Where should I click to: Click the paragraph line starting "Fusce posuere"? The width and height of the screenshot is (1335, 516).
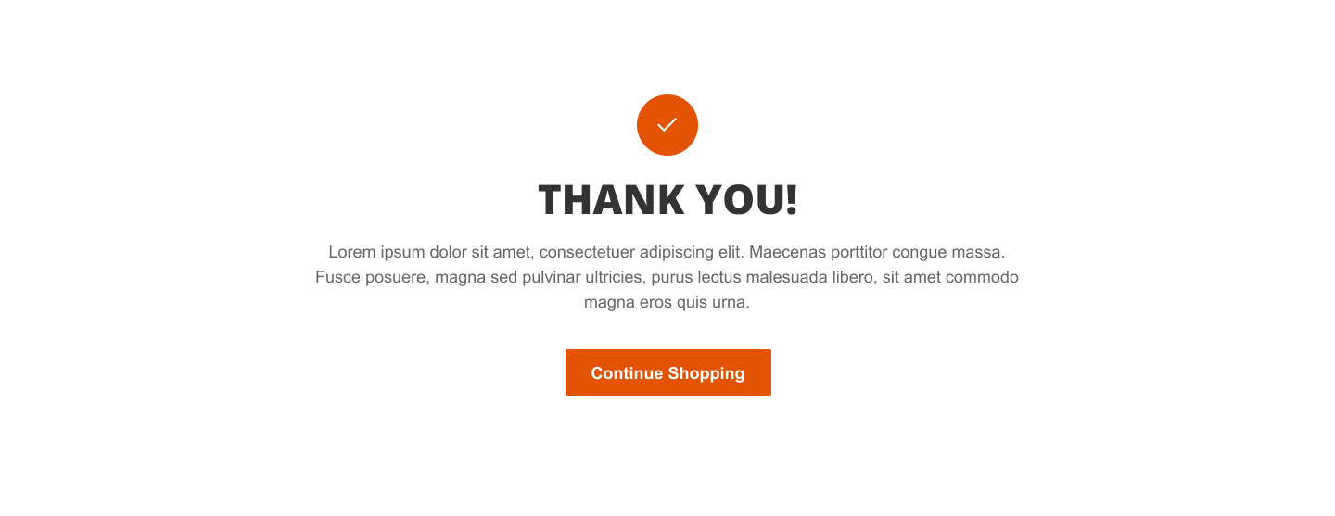(x=667, y=277)
